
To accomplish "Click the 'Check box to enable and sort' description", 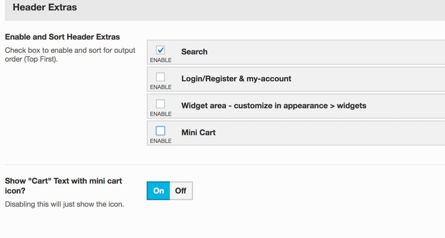I will click(70, 55).
